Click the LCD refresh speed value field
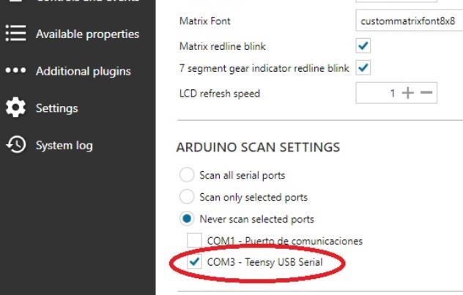Image resolution: width=463 pixels, height=295 pixels. coord(378,94)
